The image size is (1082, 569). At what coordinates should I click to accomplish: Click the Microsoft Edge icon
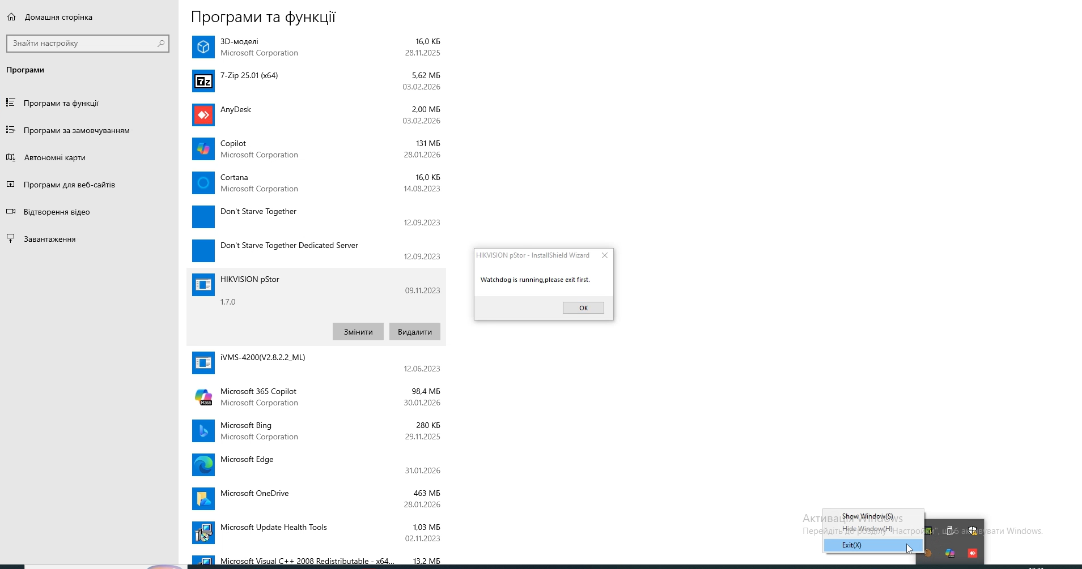pos(203,465)
